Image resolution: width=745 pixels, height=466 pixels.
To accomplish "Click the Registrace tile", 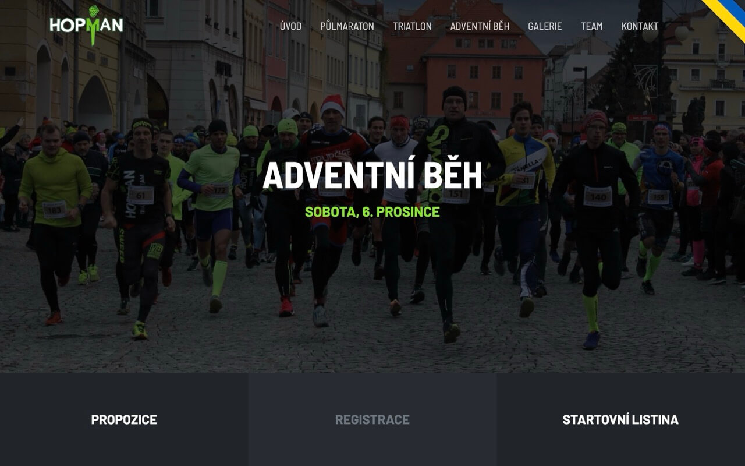I will (x=372, y=419).
